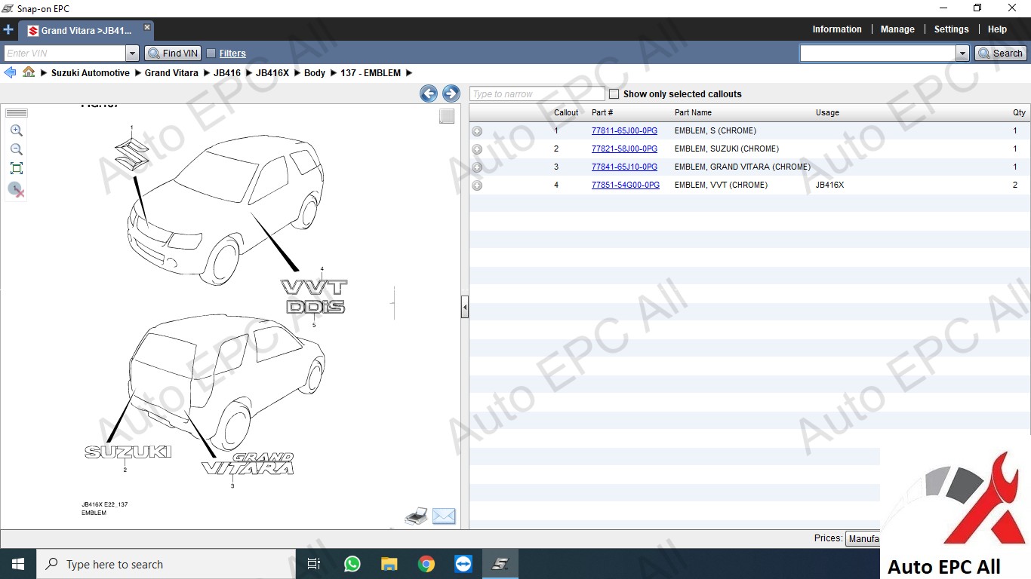Expand the VIN history dropdown arrow
Screen dimensions: 1031x579
(133, 54)
